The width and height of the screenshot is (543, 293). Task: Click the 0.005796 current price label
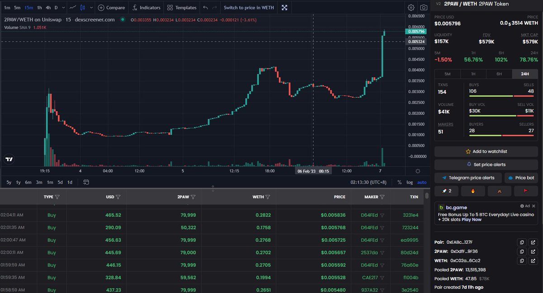416,32
